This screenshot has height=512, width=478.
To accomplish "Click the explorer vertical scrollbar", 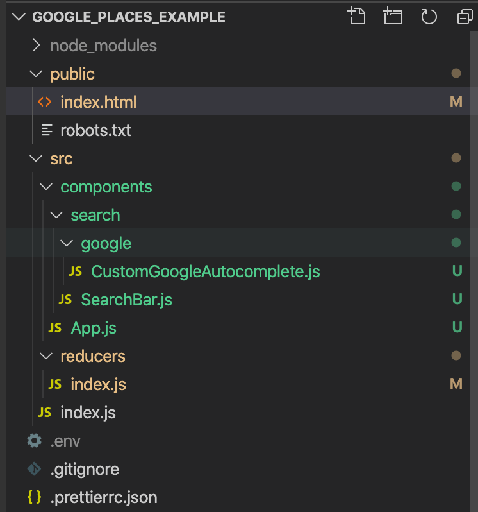I will pos(474,271).
